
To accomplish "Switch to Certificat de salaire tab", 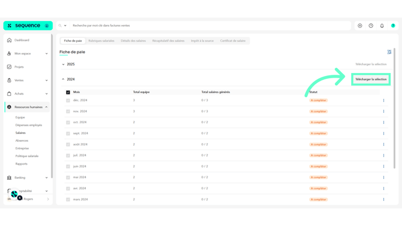I will [233, 41].
